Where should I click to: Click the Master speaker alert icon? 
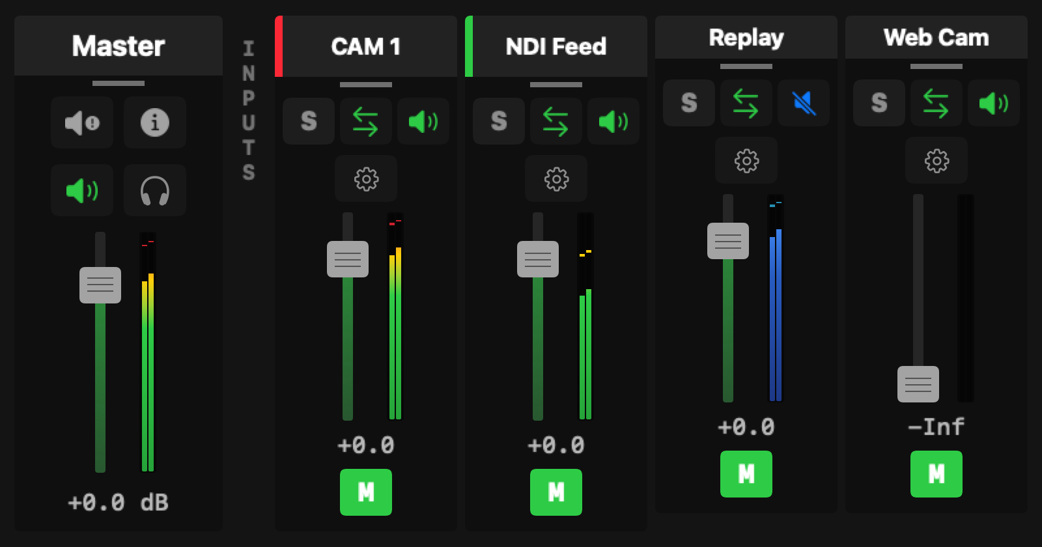coord(82,122)
